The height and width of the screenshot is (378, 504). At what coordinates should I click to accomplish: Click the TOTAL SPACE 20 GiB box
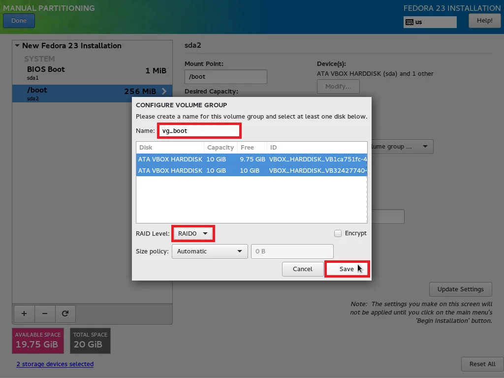pyautogui.click(x=91, y=341)
